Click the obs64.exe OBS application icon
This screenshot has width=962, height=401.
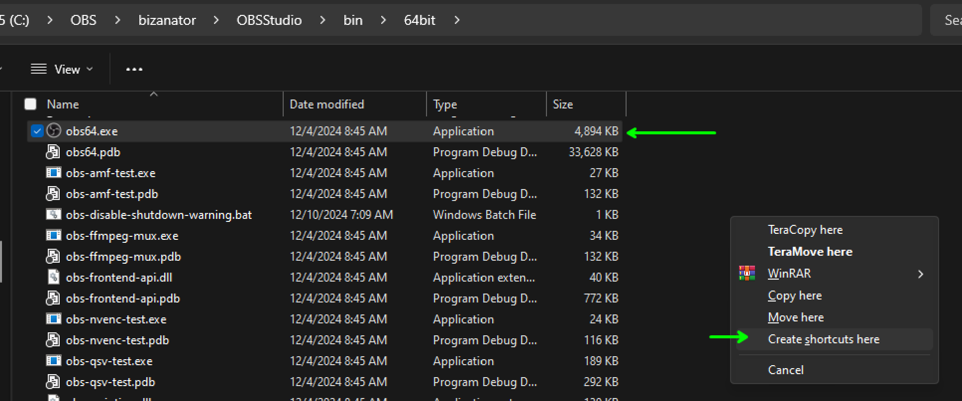point(53,131)
